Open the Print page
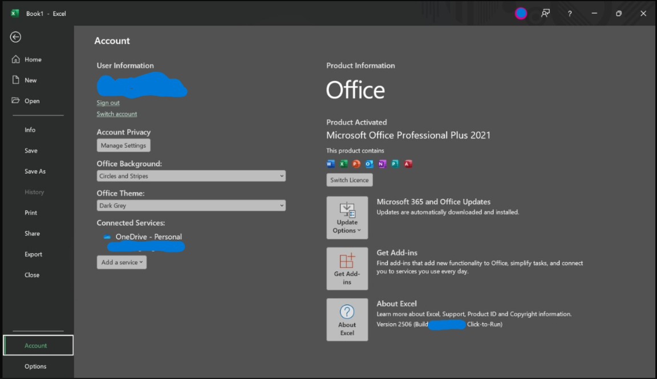 pos(31,213)
